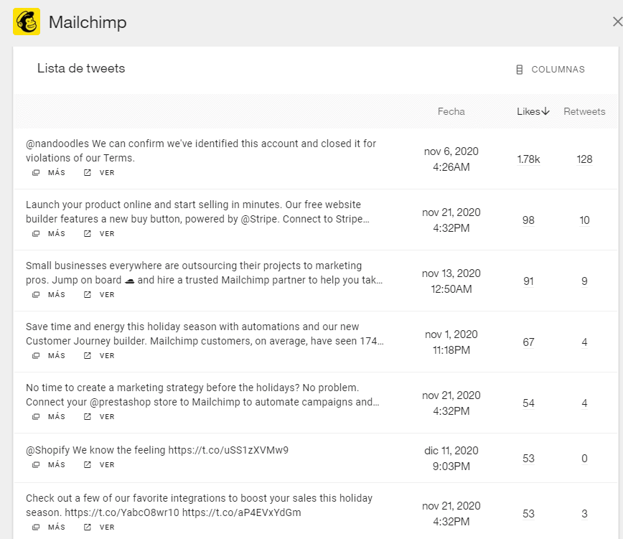Click MÁS icon on Stripe buy button tweet
Viewport: 623px width, 539px height.
36,234
